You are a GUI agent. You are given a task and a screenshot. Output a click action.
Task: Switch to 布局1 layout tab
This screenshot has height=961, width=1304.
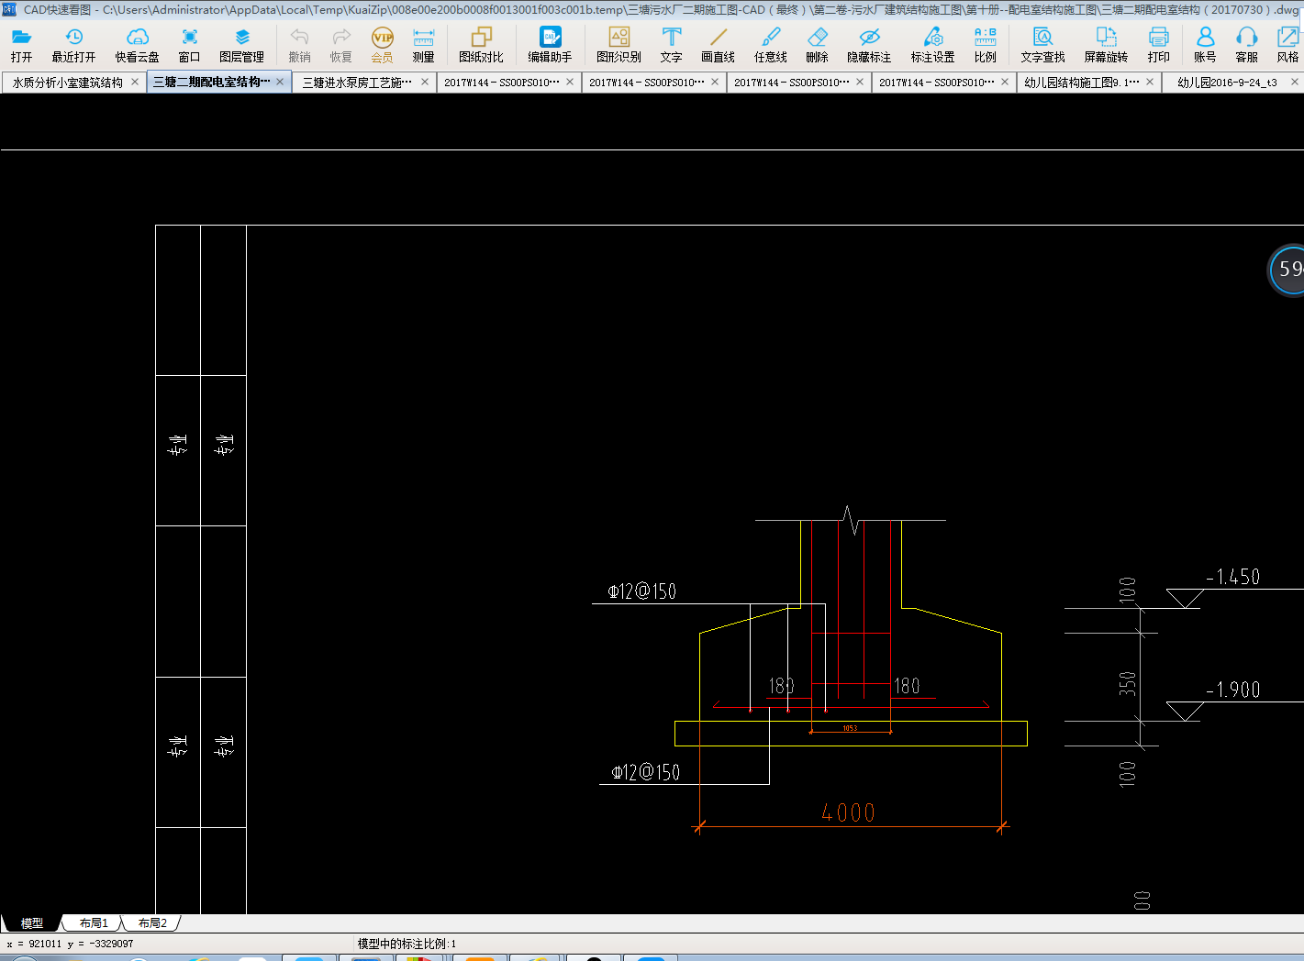(x=94, y=923)
